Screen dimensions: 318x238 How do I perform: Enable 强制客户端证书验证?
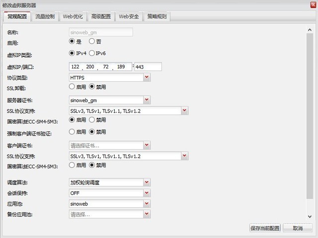coord(72,132)
